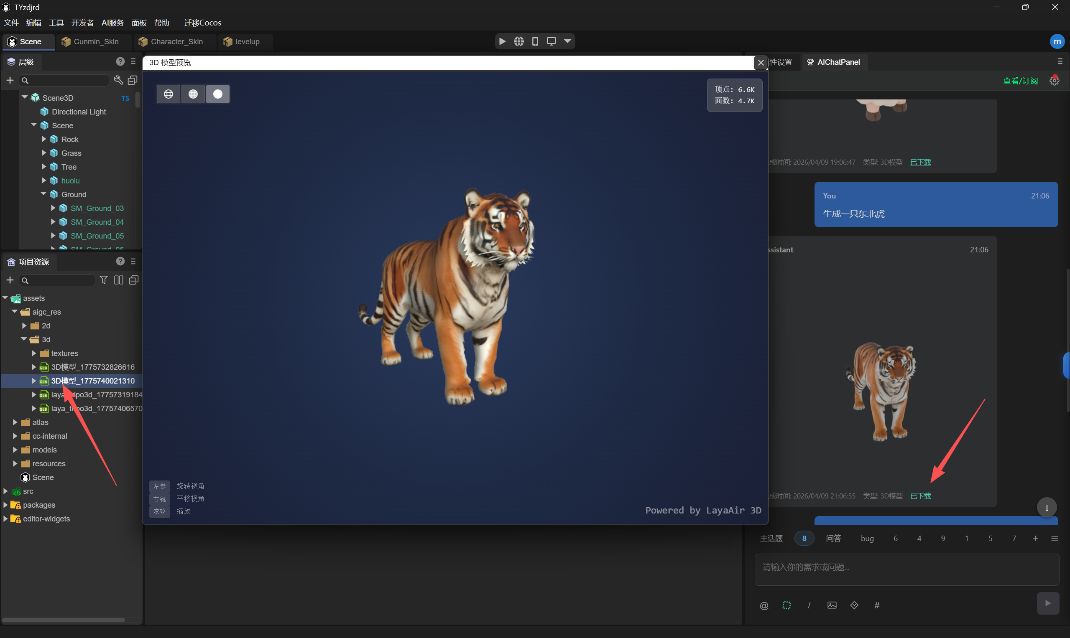Select the Directional Light node
This screenshot has width=1070, height=638.
pos(79,112)
